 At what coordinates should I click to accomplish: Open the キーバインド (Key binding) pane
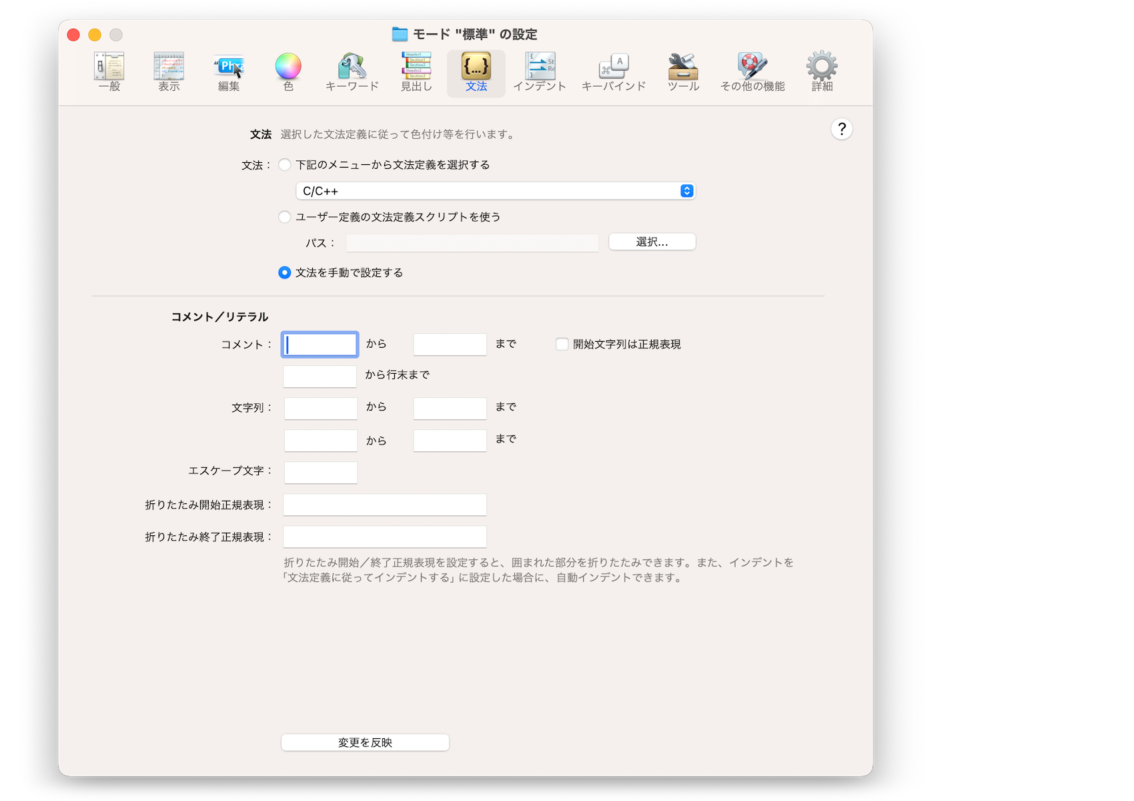(614, 72)
